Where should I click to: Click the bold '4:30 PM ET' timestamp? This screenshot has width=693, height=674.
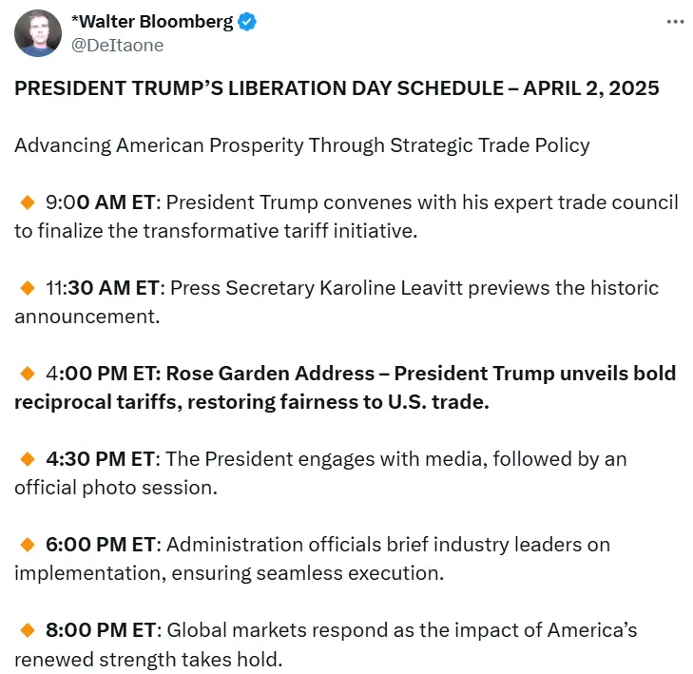point(100,459)
